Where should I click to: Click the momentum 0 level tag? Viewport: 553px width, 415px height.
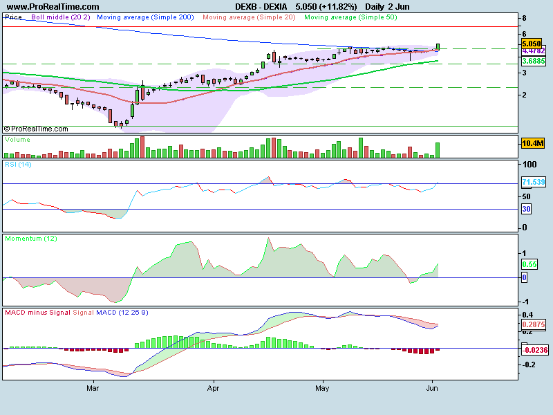(x=524, y=277)
